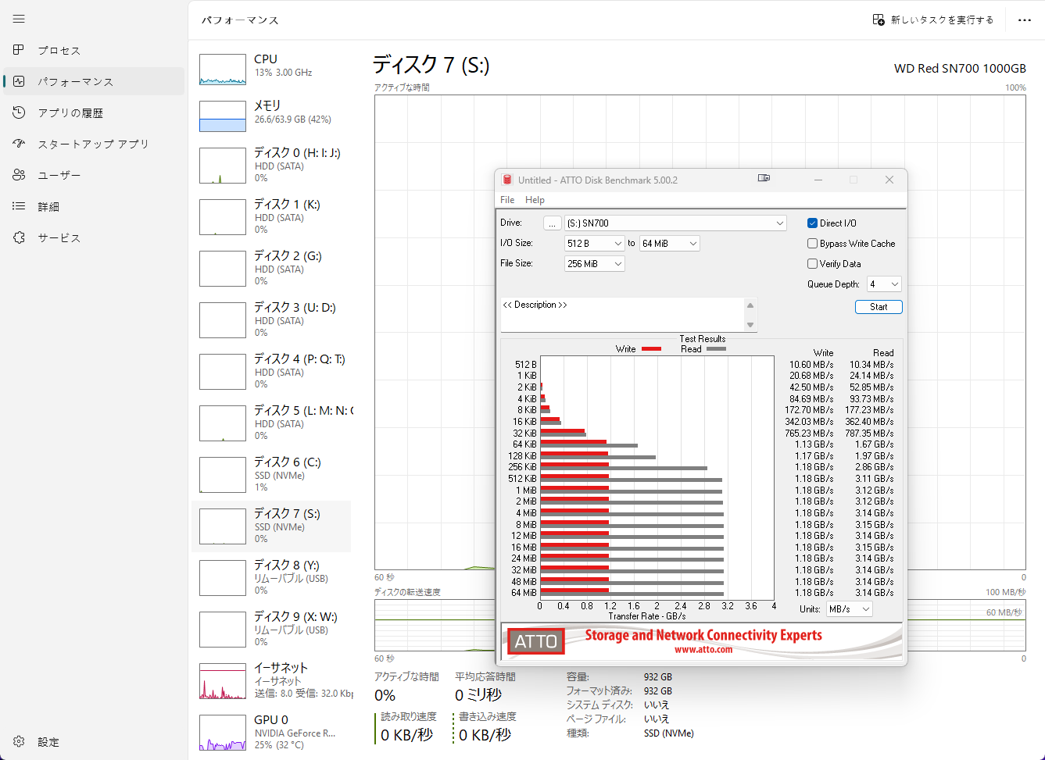Open the Units MB/s dropdown
The height and width of the screenshot is (760, 1045).
[x=849, y=609]
